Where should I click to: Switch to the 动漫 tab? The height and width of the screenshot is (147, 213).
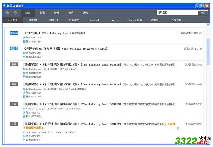57,13
